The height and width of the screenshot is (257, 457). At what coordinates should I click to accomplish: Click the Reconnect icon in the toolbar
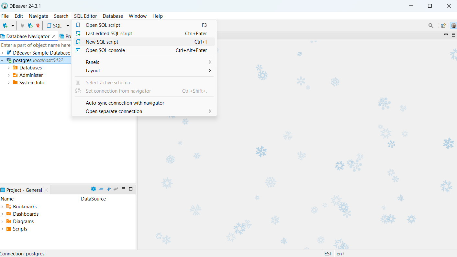(30, 26)
